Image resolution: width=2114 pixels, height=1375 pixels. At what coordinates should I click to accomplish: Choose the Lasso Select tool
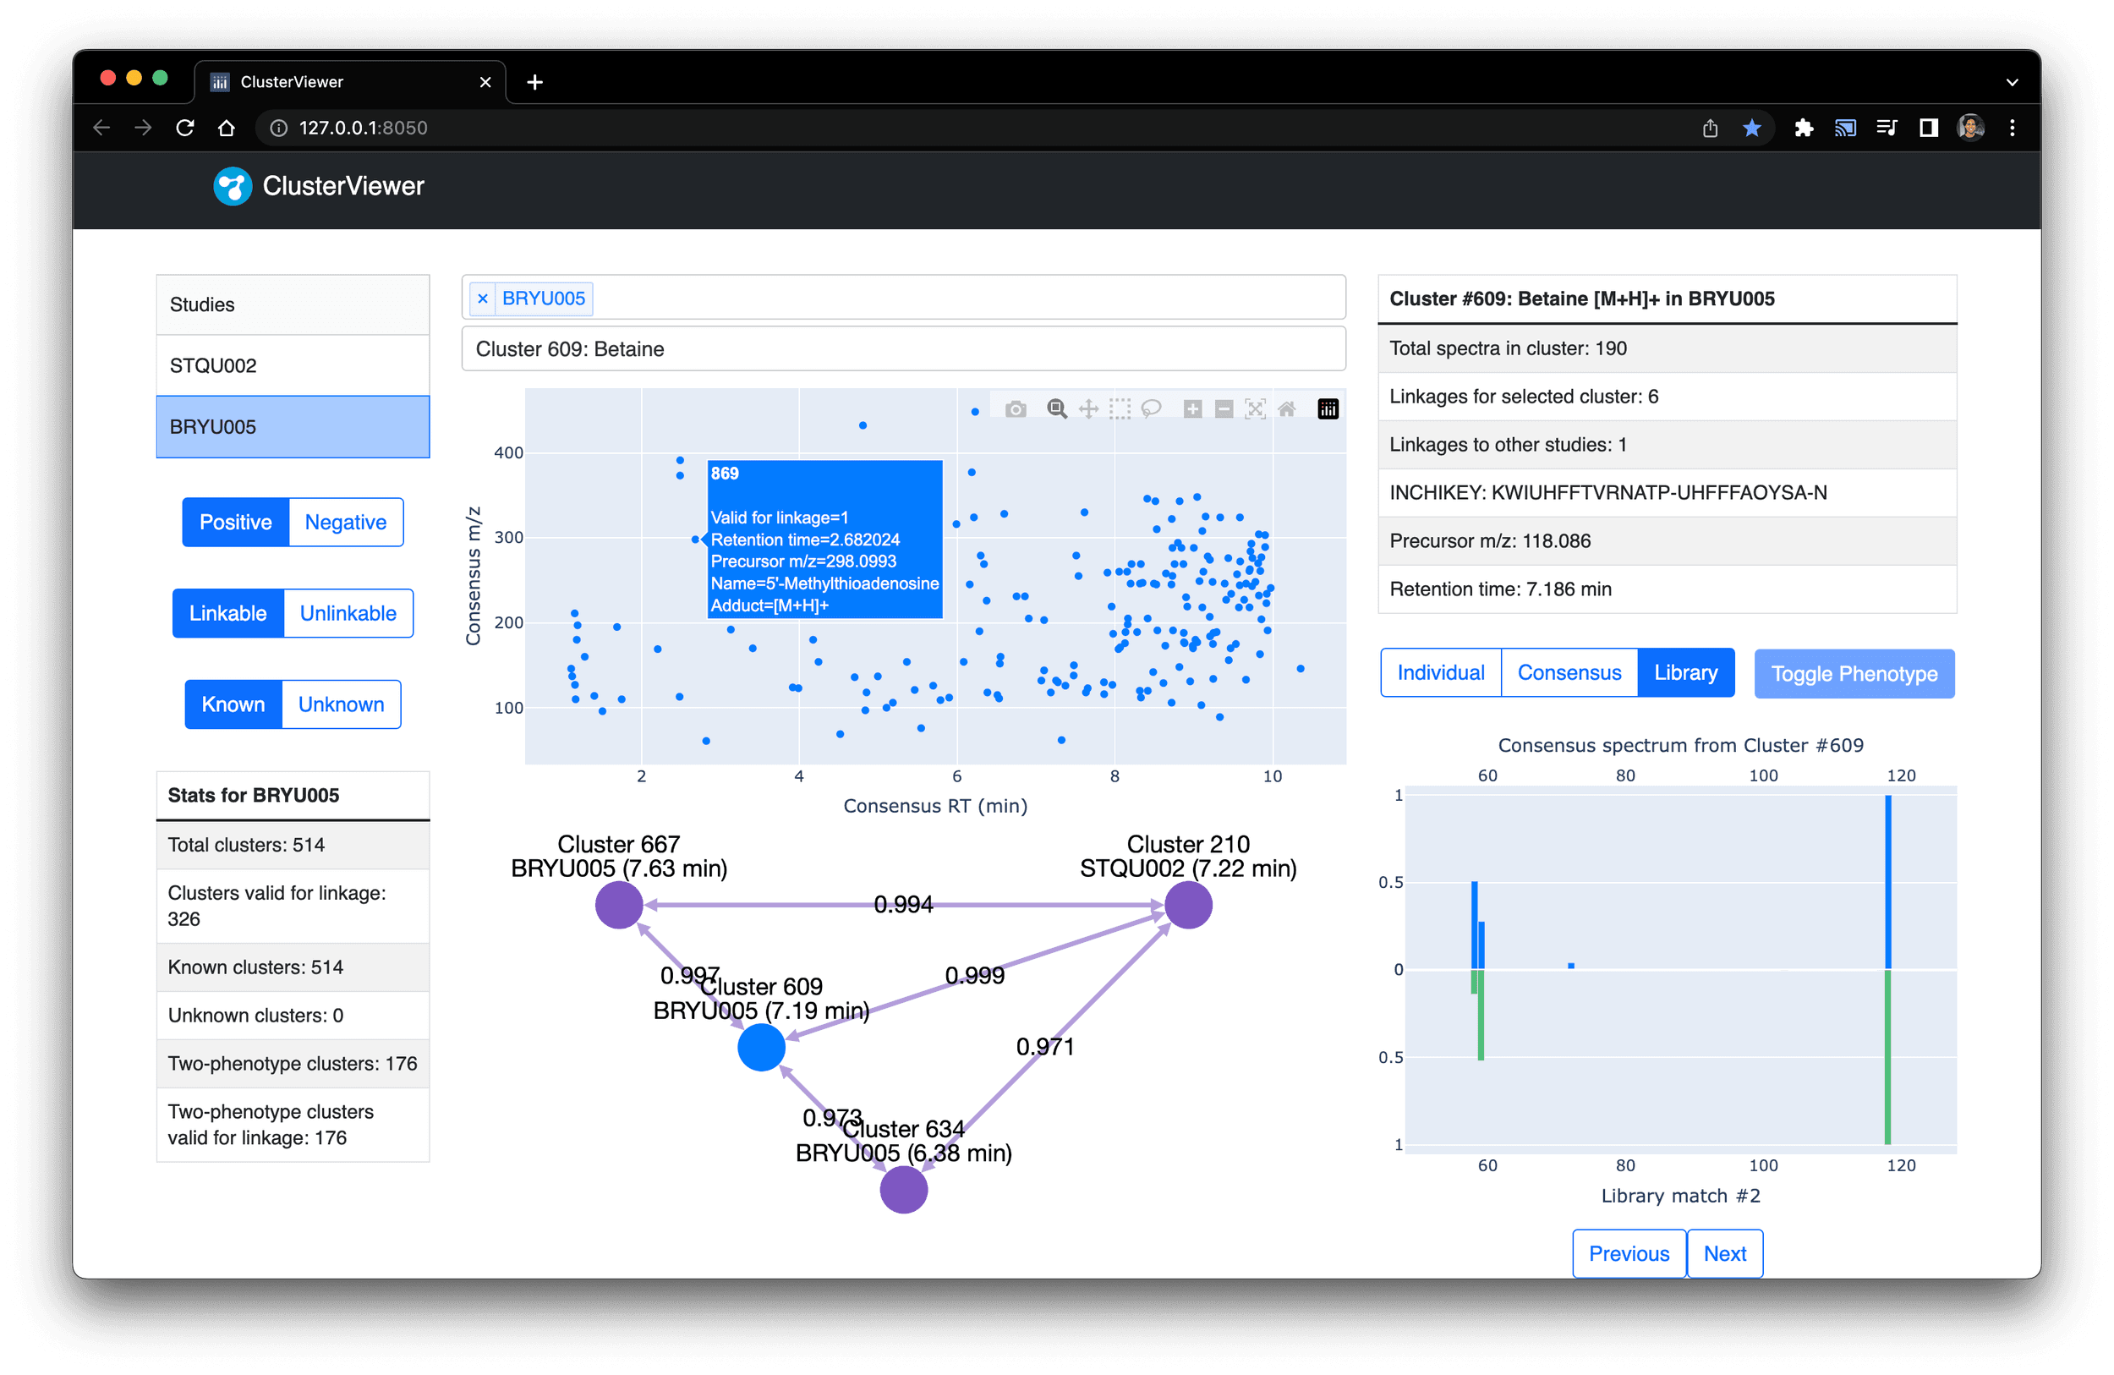point(1151,408)
